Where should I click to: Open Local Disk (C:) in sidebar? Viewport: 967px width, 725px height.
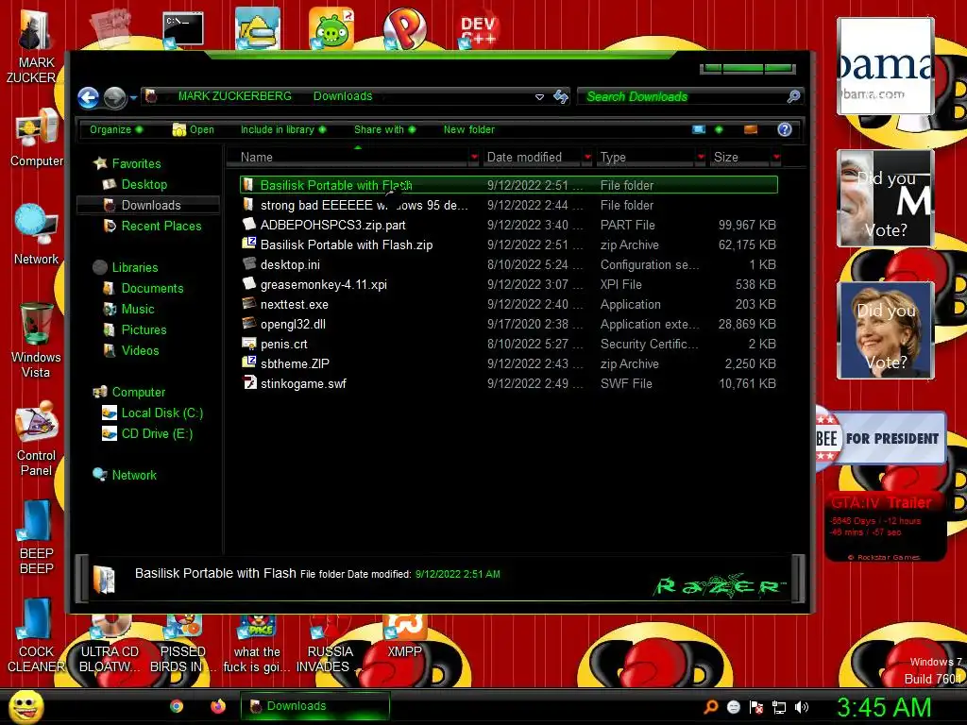[152, 413]
